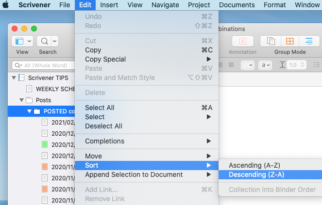This screenshot has height=205, width=322.
Task: Open the View button dropdown arrow
Action: [x=29, y=41]
